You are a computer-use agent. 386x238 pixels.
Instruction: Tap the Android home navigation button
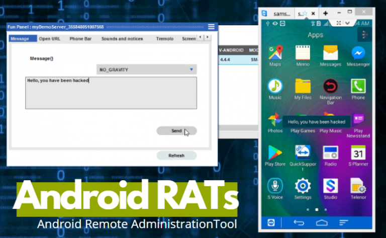click(322, 223)
